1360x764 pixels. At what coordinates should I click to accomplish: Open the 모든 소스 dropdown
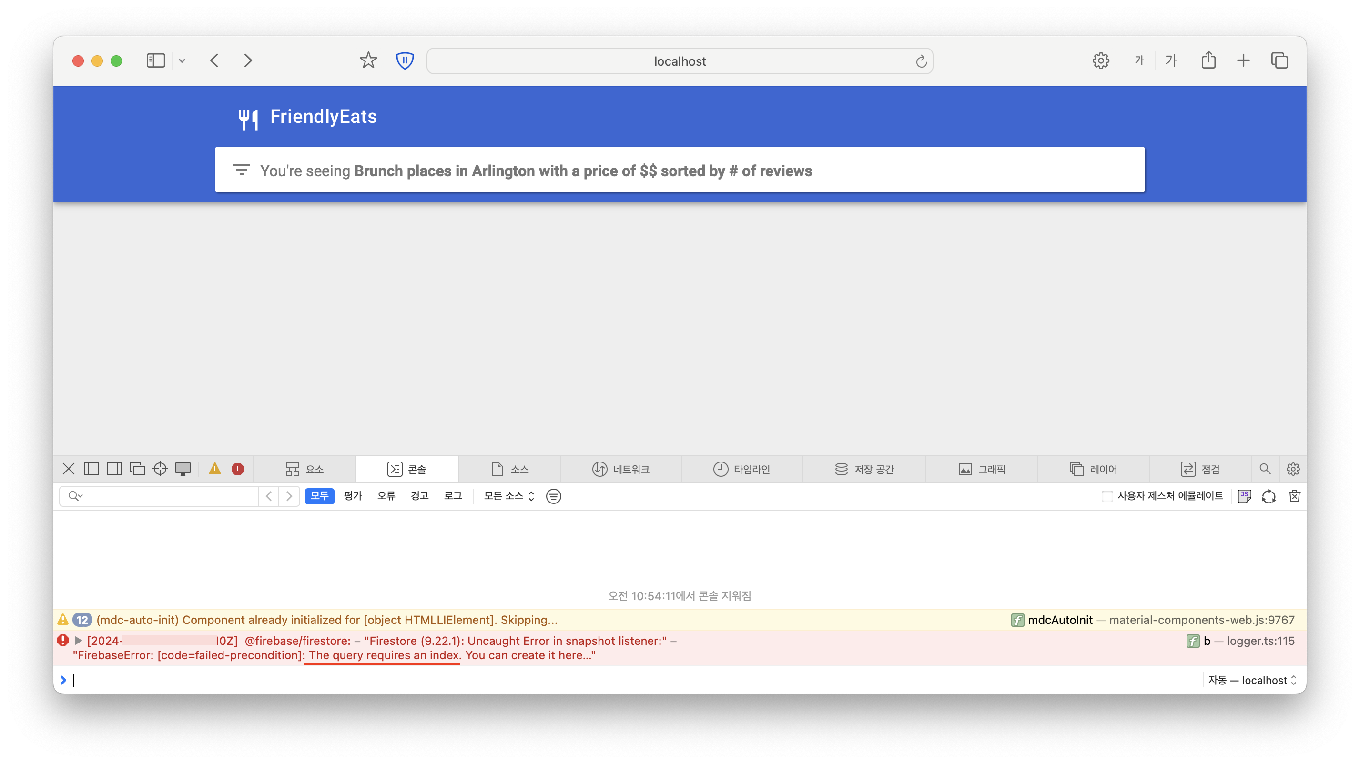[x=509, y=496]
